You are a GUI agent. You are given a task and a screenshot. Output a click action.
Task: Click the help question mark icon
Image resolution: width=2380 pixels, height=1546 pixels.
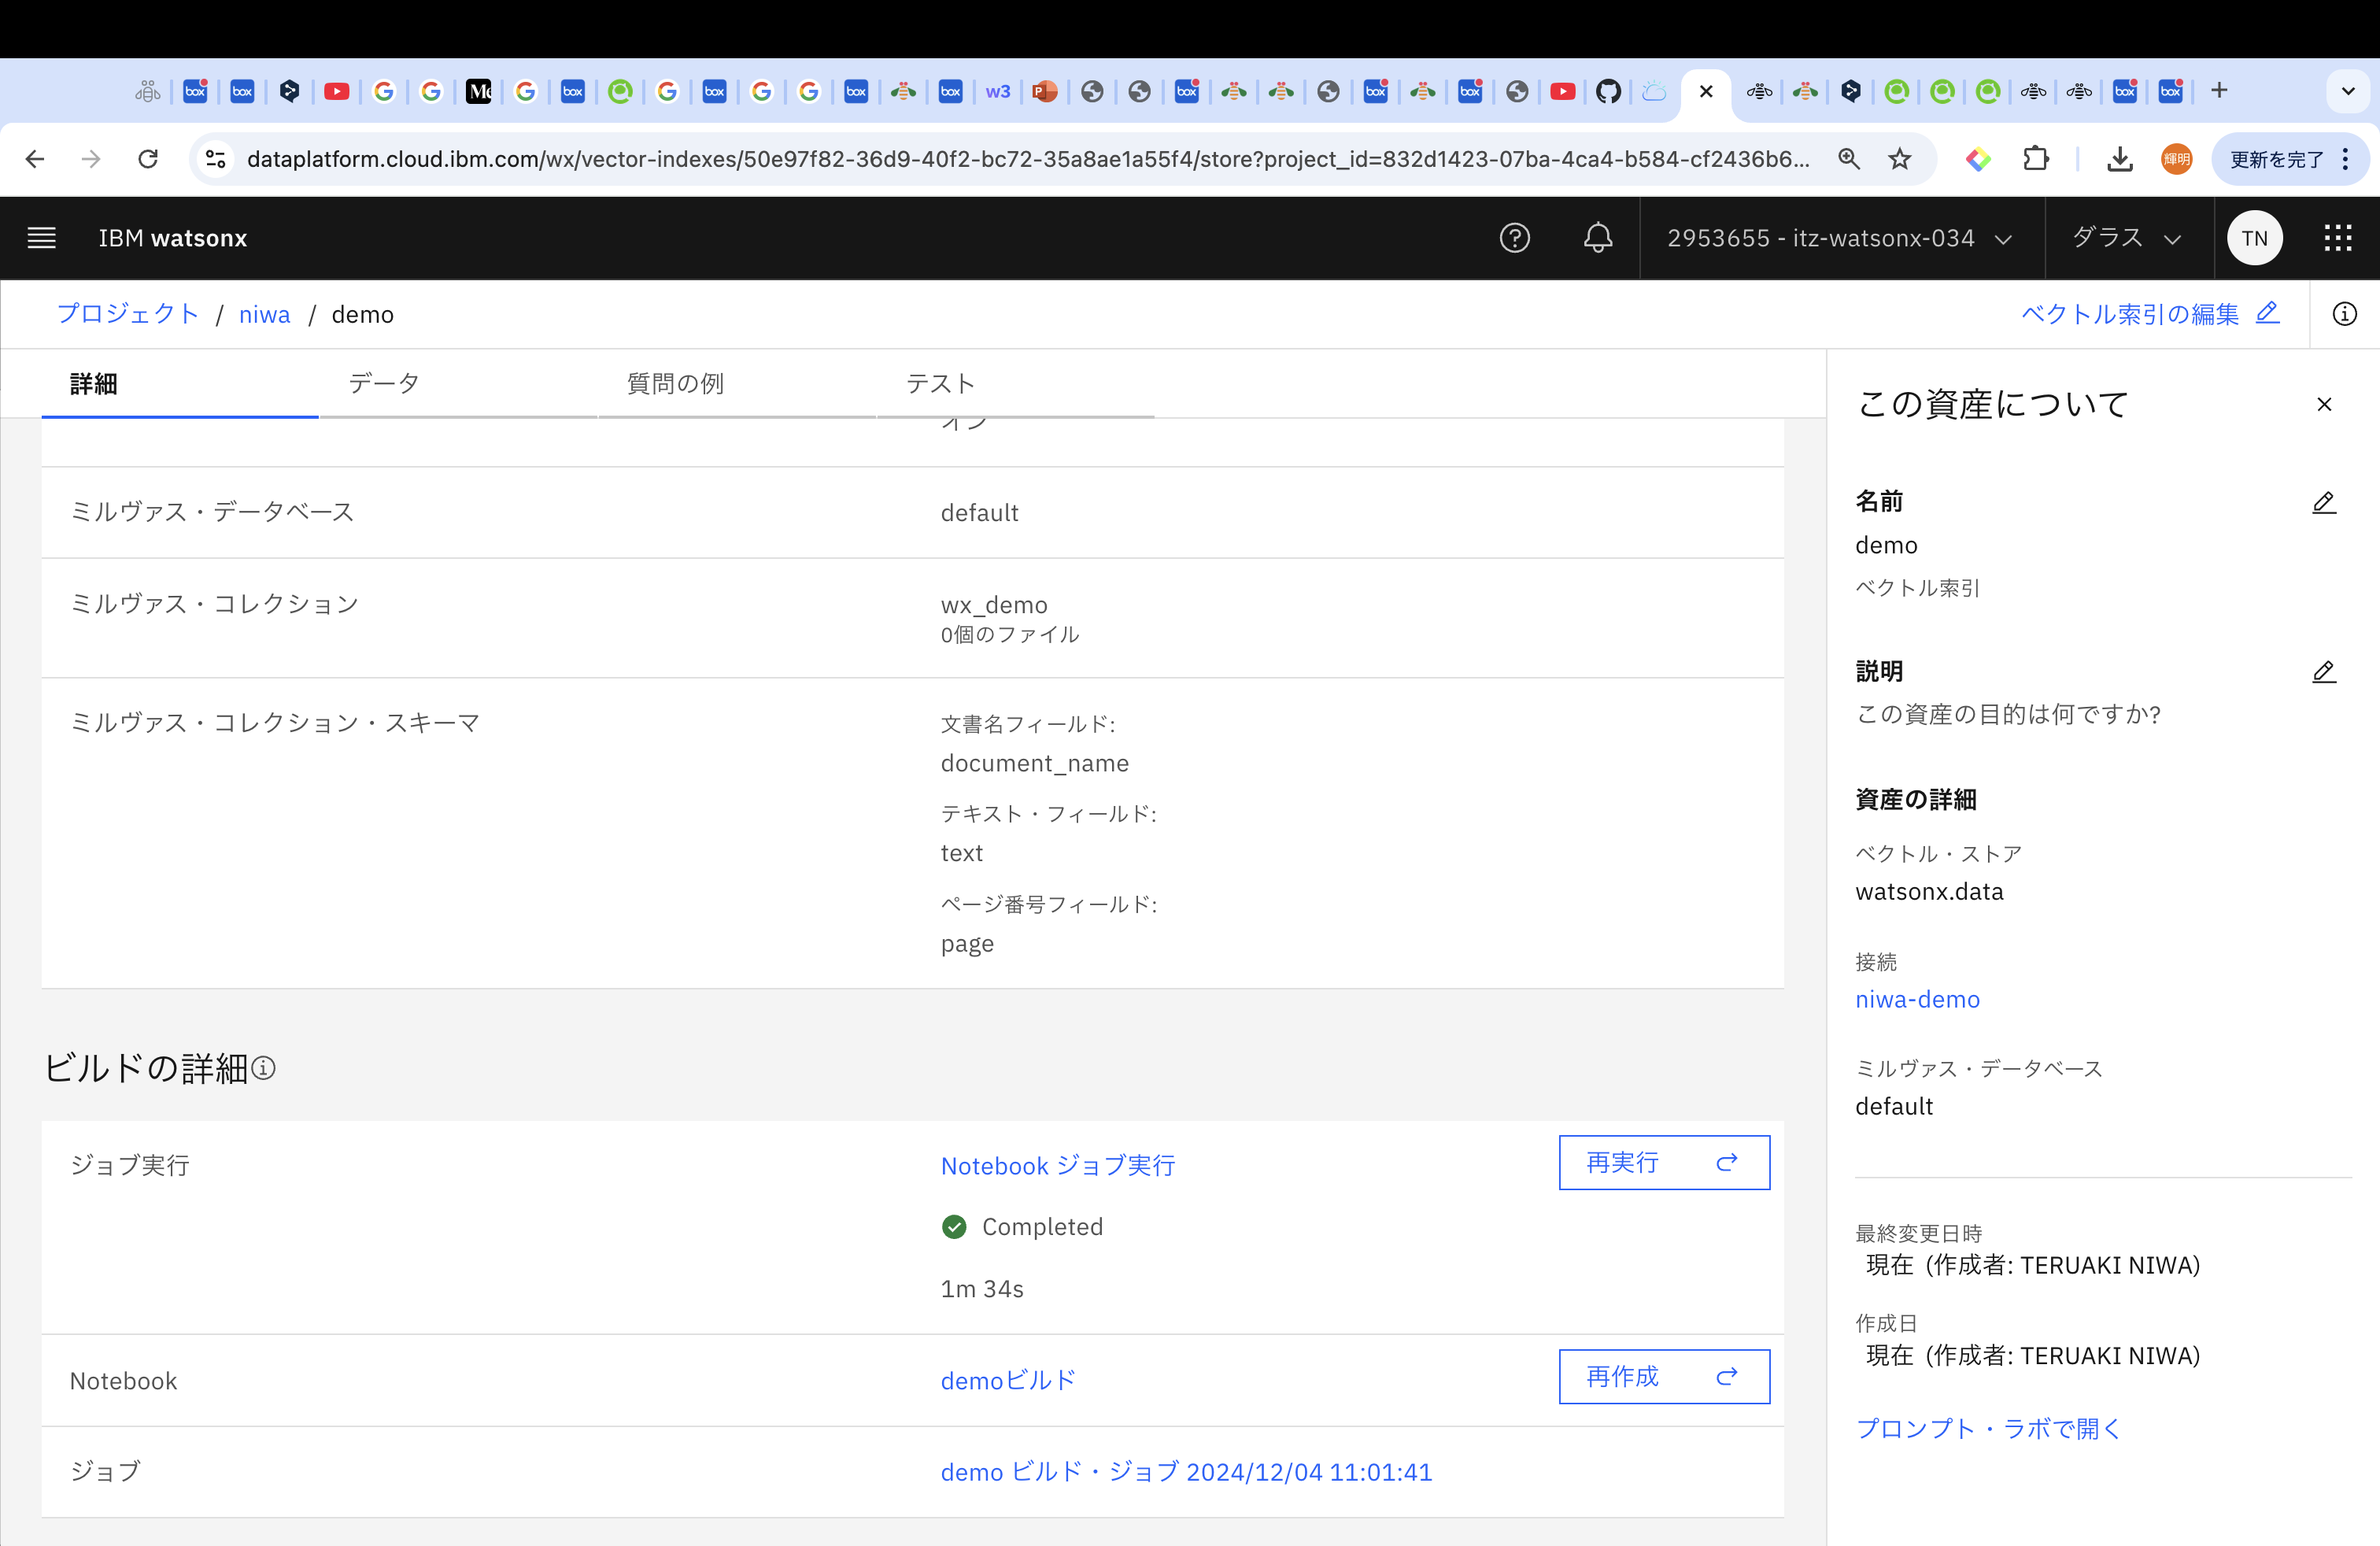coord(1514,238)
